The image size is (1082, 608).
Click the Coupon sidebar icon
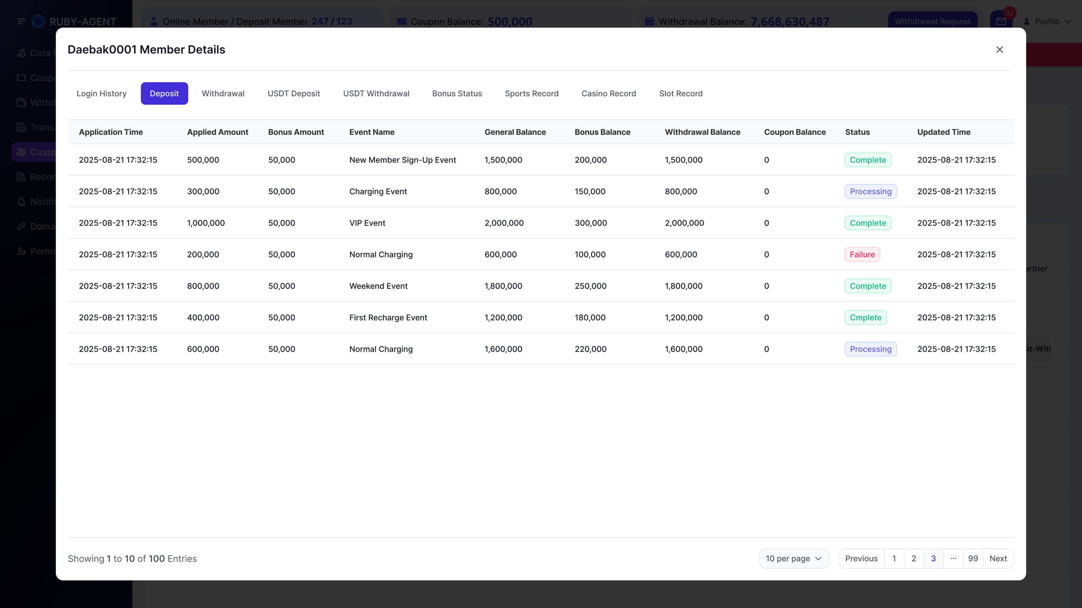(21, 78)
